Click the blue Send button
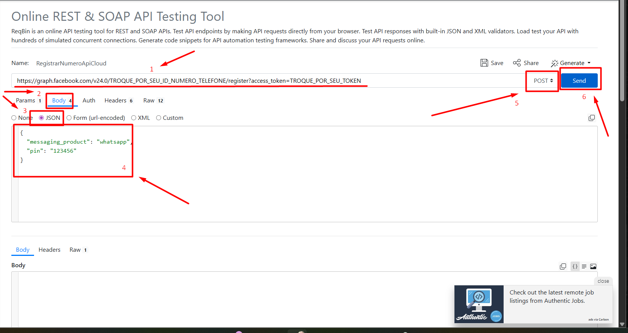This screenshot has width=628, height=333. [579, 81]
